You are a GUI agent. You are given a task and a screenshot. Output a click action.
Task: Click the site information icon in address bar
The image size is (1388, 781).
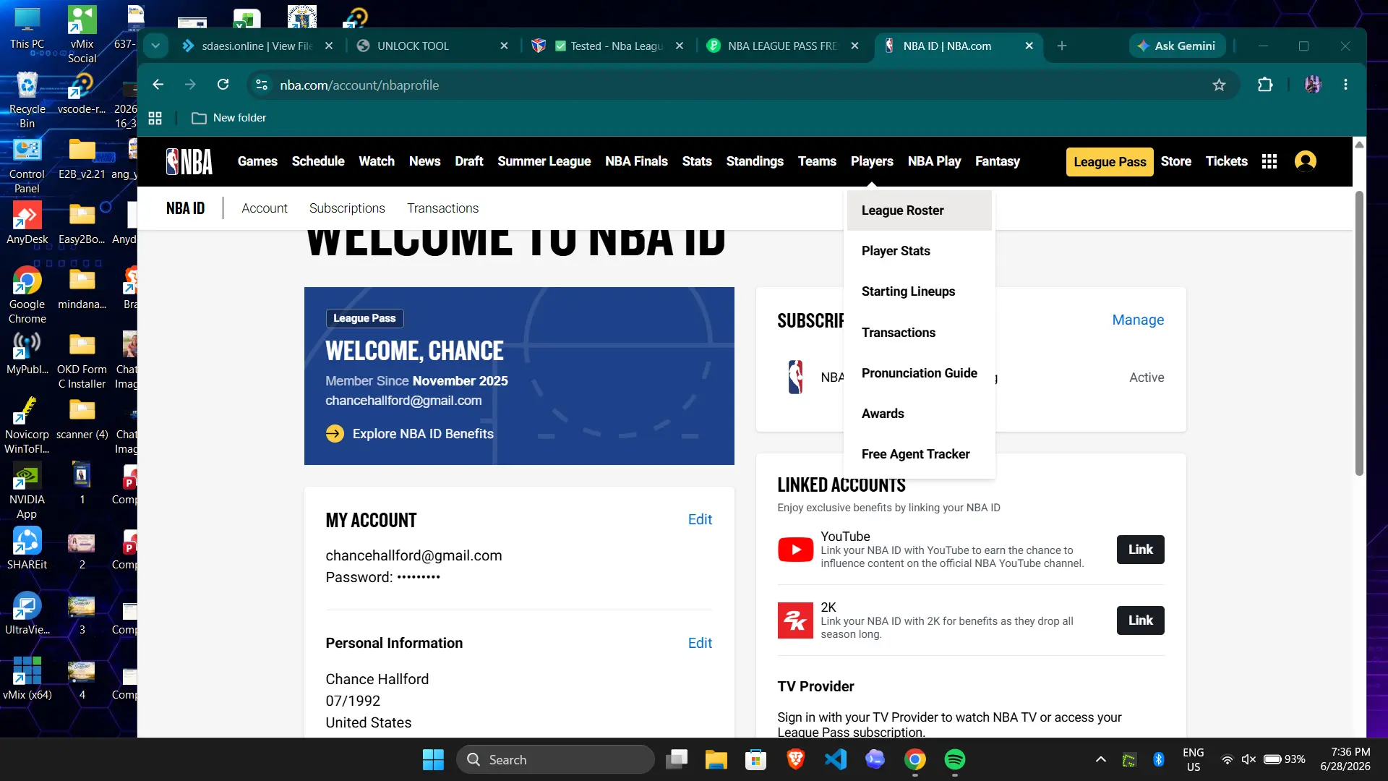(262, 85)
